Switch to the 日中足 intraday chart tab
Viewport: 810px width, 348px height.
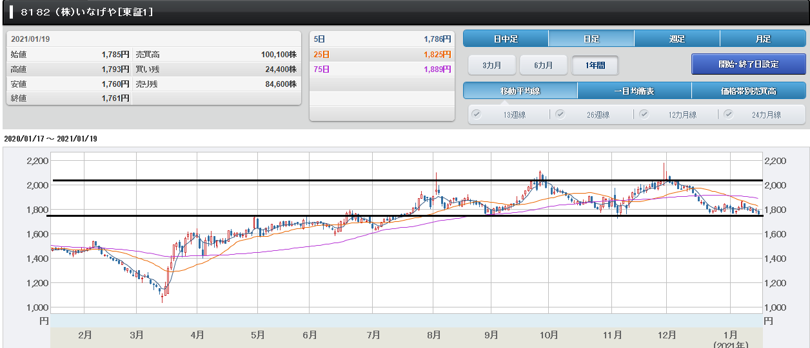pyautogui.click(x=506, y=39)
